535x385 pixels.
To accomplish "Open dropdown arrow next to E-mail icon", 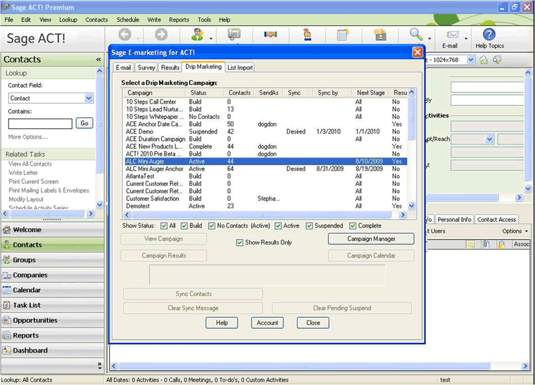I will click(x=465, y=39).
